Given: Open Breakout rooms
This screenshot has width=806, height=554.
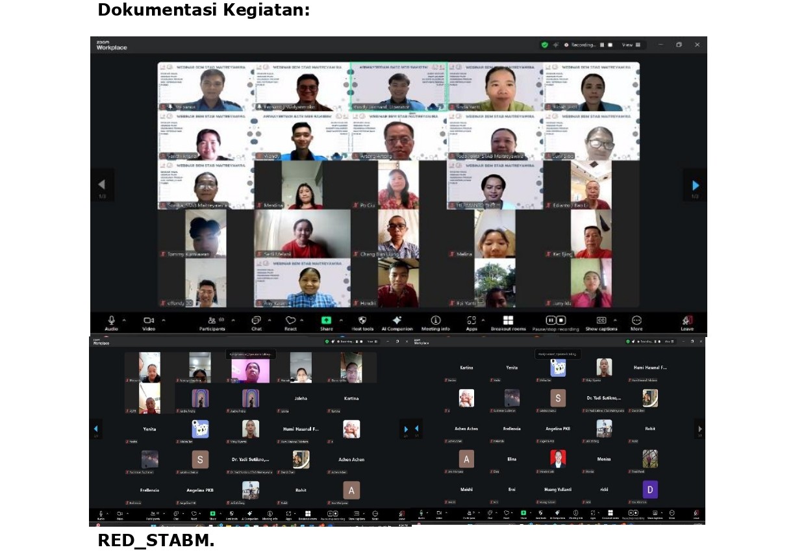Looking at the screenshot, I should pos(508,321).
